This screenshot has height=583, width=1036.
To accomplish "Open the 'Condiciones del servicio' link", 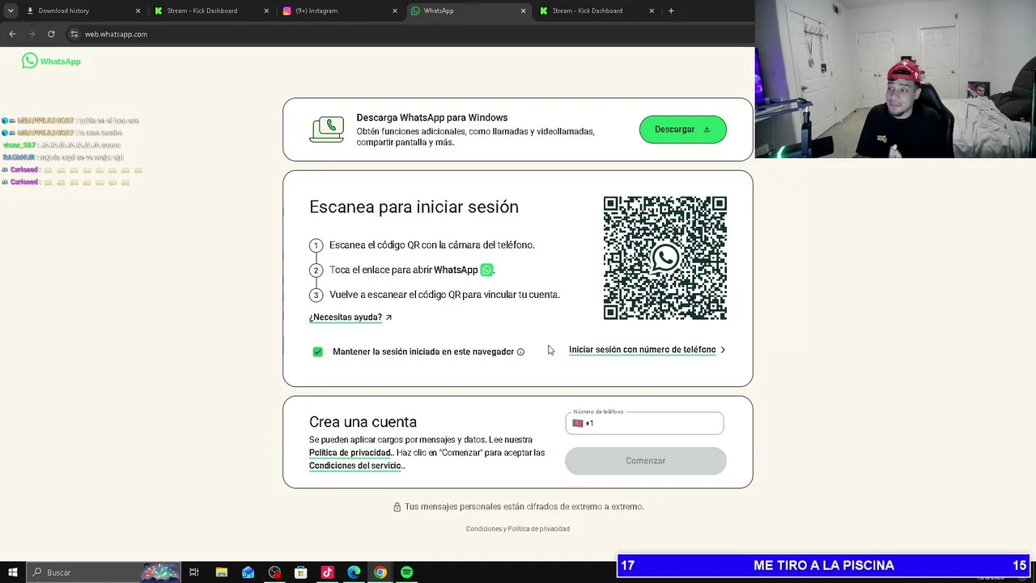I will click(355, 466).
